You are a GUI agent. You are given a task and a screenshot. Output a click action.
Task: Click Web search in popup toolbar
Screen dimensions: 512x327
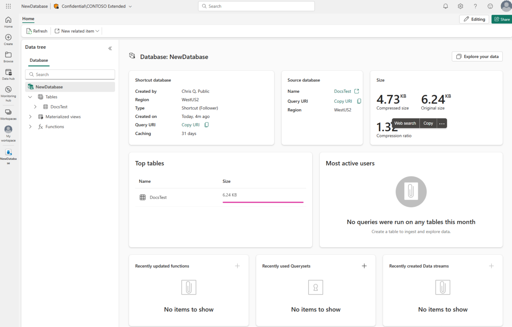405,123
